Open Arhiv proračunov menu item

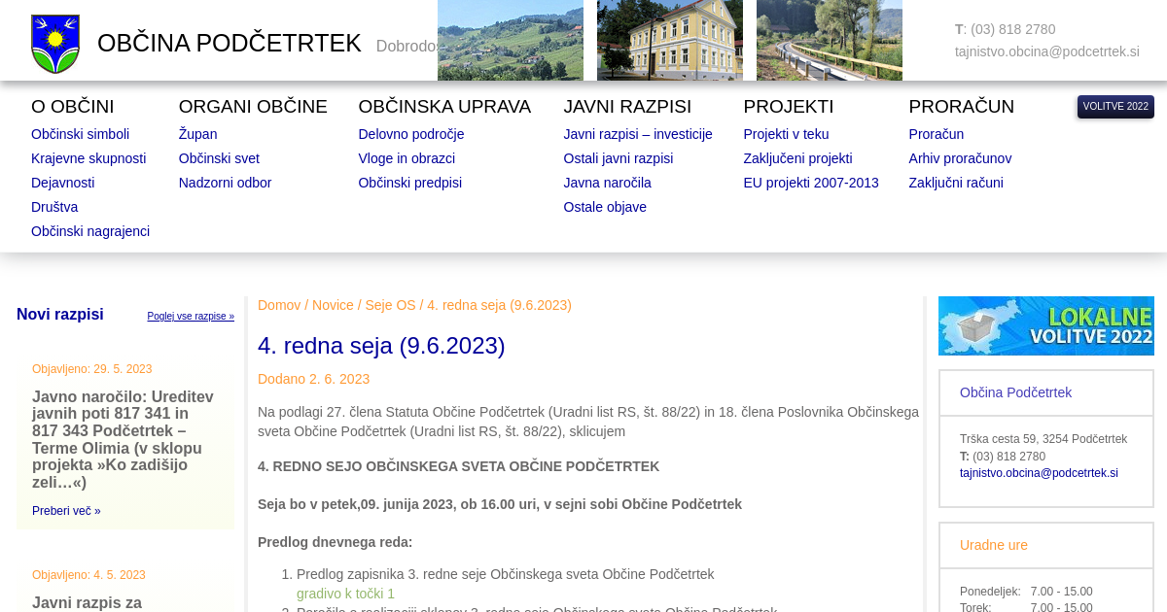pos(959,158)
